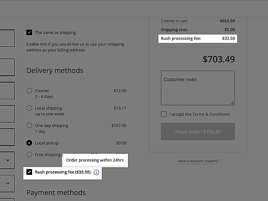Image resolution: width=268 pixels, height=201 pixels.
Task: Focus the Customer note text area
Action: point(198,88)
